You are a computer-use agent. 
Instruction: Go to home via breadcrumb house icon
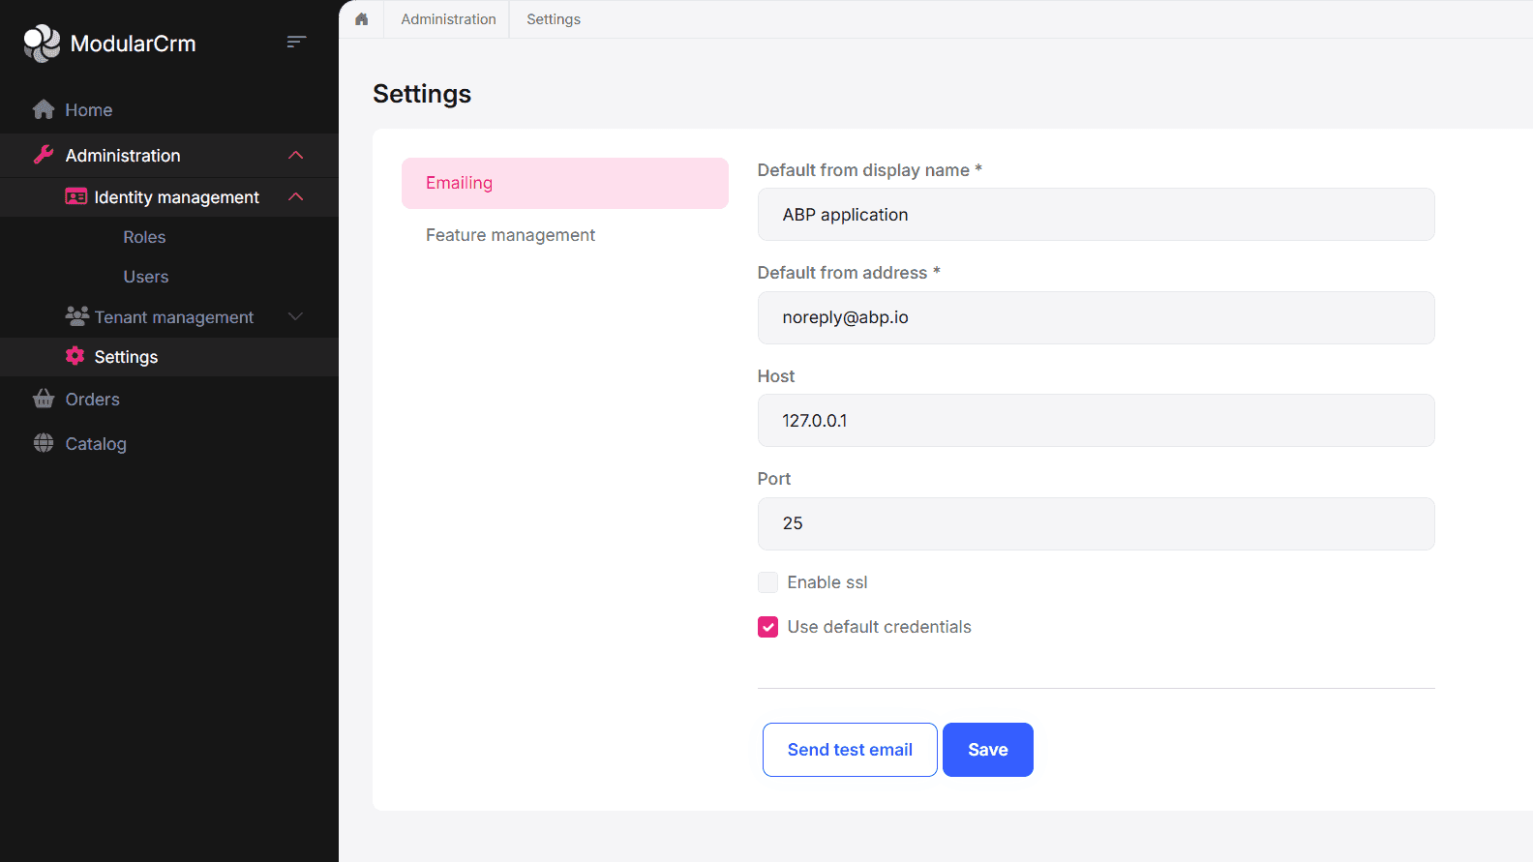coord(362,19)
